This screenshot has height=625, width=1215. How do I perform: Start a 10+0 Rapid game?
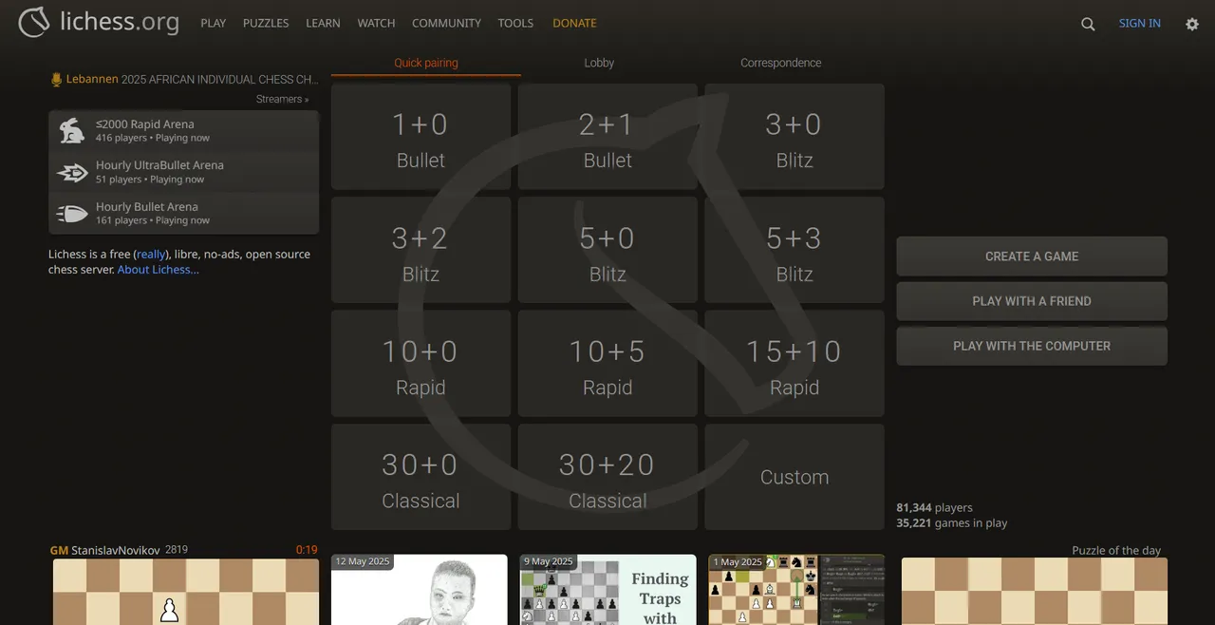tap(421, 364)
